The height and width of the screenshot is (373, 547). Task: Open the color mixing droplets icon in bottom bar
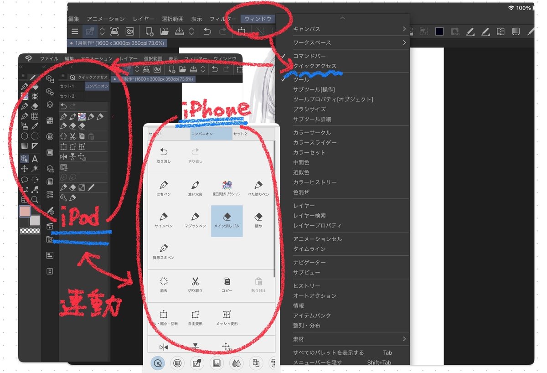click(236, 363)
